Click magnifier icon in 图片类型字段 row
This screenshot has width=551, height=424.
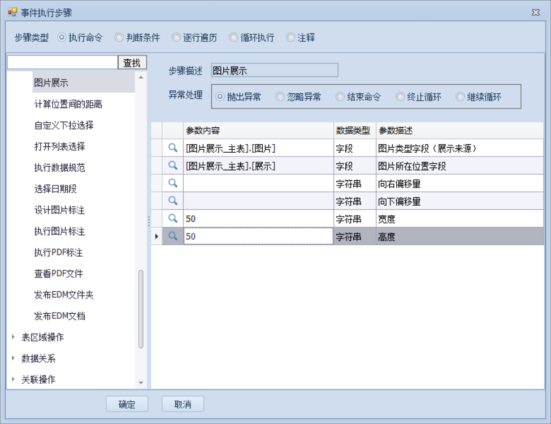(x=173, y=149)
